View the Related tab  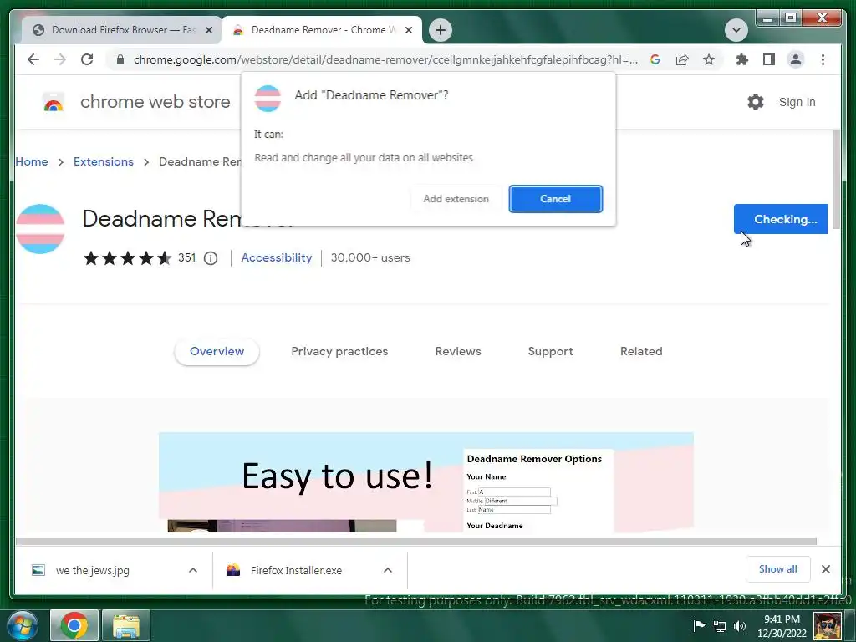[641, 352]
